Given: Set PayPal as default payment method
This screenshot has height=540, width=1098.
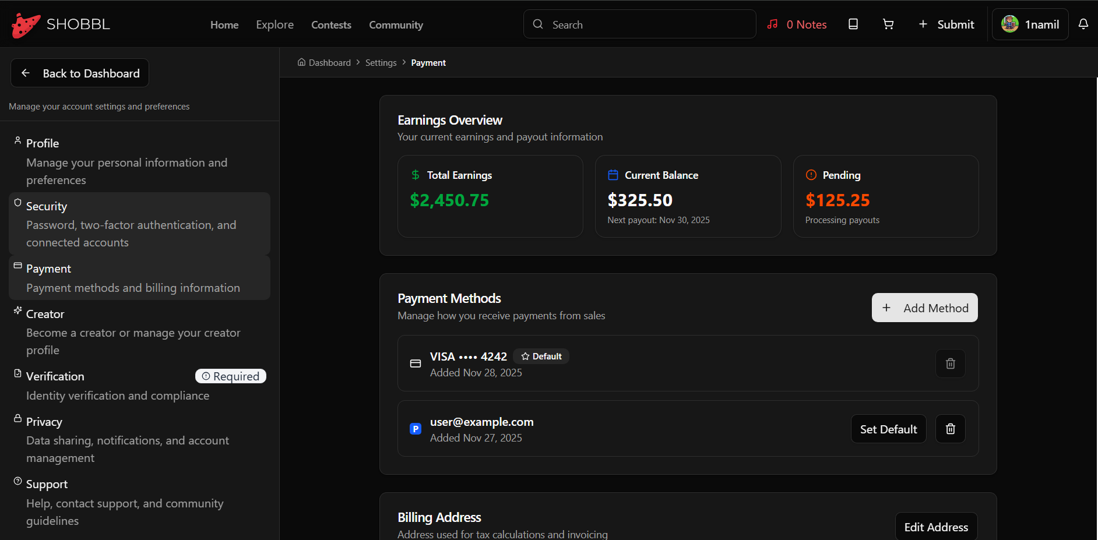Looking at the screenshot, I should [x=888, y=429].
